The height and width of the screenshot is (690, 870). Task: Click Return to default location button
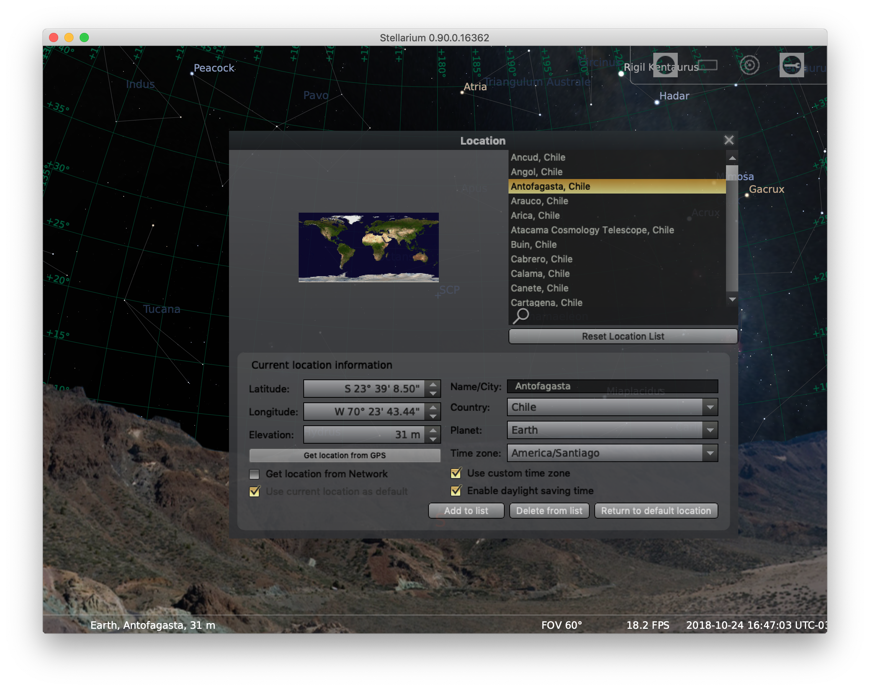[x=656, y=511]
